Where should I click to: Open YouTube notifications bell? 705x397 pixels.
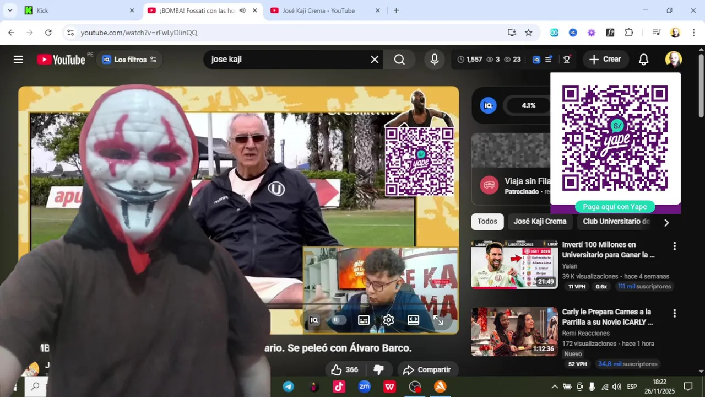pos(643,60)
